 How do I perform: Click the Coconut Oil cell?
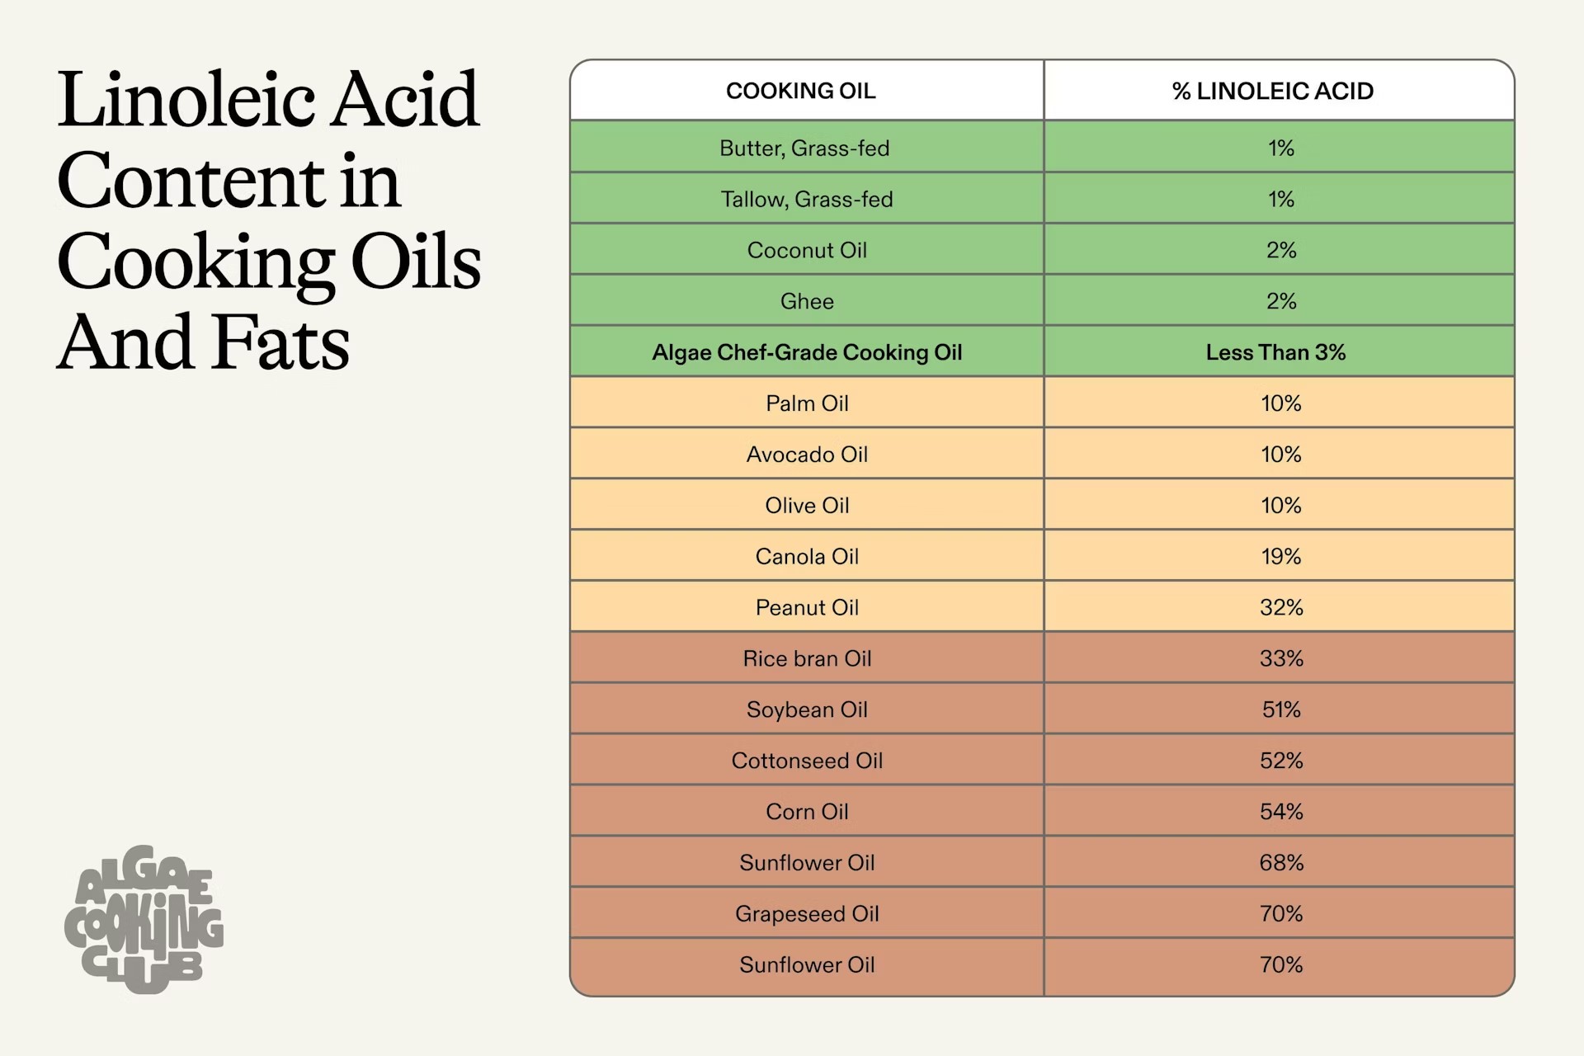coord(806,251)
